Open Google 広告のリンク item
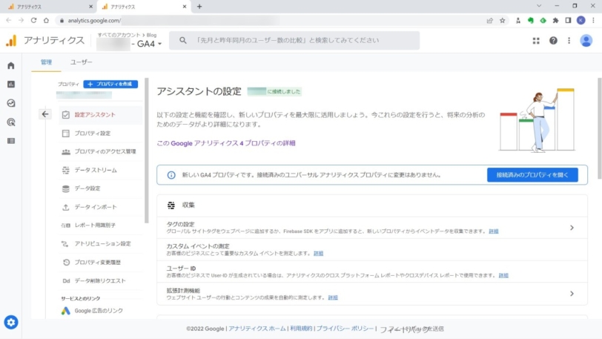 click(x=100, y=311)
